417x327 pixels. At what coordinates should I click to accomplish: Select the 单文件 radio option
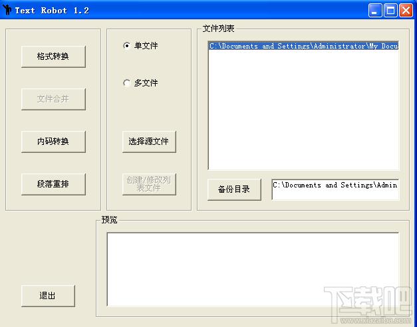click(x=127, y=46)
